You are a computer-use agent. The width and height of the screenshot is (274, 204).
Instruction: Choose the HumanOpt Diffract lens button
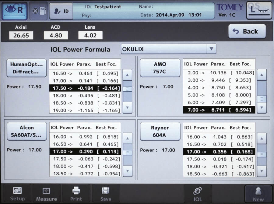pyautogui.click(x=26, y=68)
